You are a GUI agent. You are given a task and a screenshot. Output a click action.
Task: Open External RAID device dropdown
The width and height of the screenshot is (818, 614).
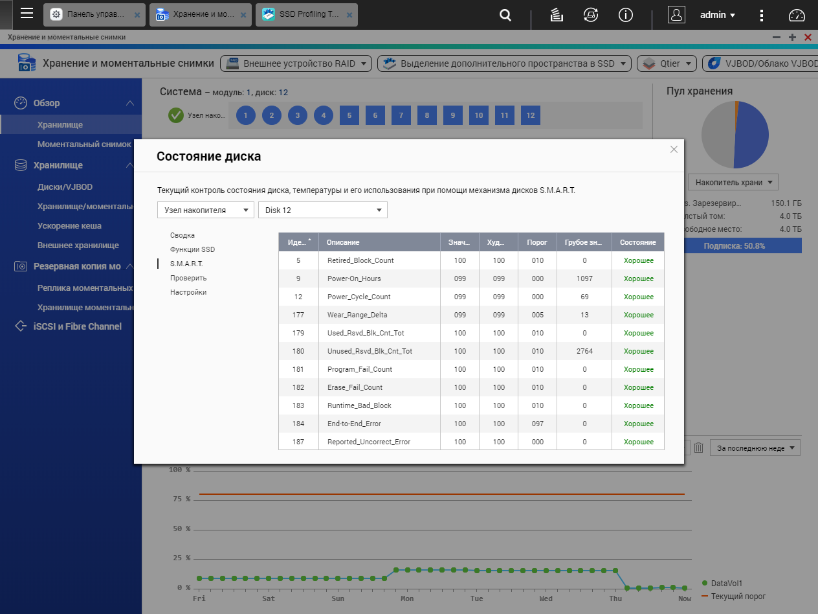point(296,63)
